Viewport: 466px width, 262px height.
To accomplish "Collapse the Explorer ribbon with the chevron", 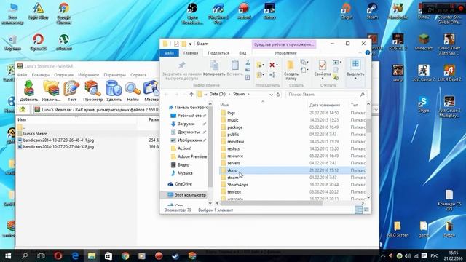I will (360, 52).
